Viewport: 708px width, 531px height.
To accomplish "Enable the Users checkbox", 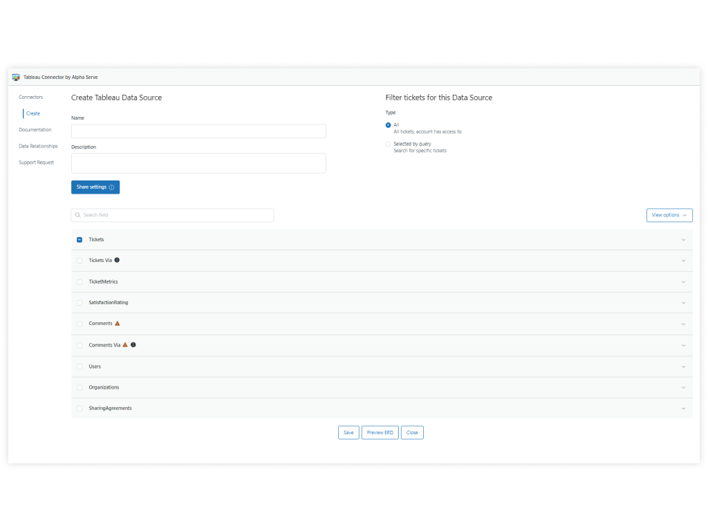I will pos(79,366).
